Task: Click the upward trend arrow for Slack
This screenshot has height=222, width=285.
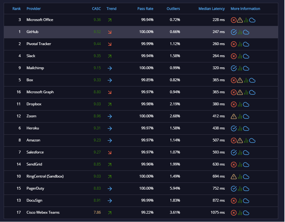Action: click(110, 56)
